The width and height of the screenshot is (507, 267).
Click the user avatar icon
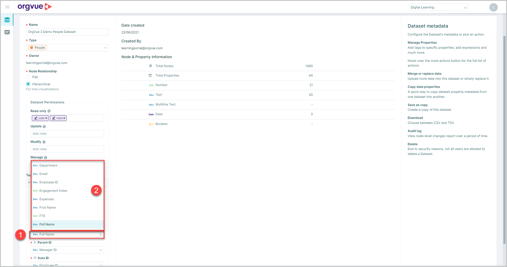(493, 7)
